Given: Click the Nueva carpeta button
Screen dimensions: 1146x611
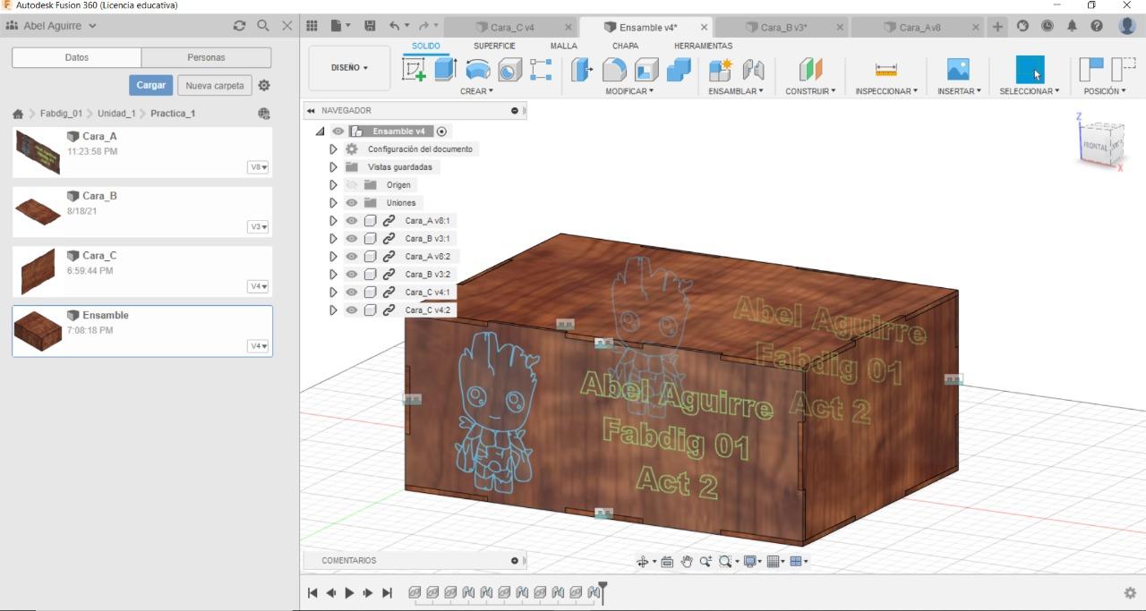Looking at the screenshot, I should [215, 85].
